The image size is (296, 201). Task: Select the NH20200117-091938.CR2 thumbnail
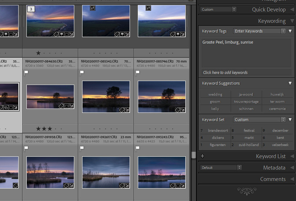tap(50, 172)
